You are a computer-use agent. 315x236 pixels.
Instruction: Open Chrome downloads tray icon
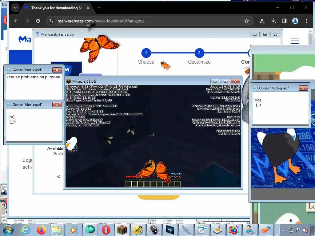click(273, 21)
